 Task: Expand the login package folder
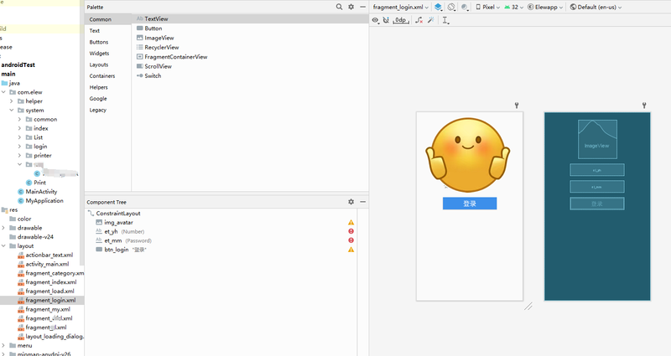(19, 146)
